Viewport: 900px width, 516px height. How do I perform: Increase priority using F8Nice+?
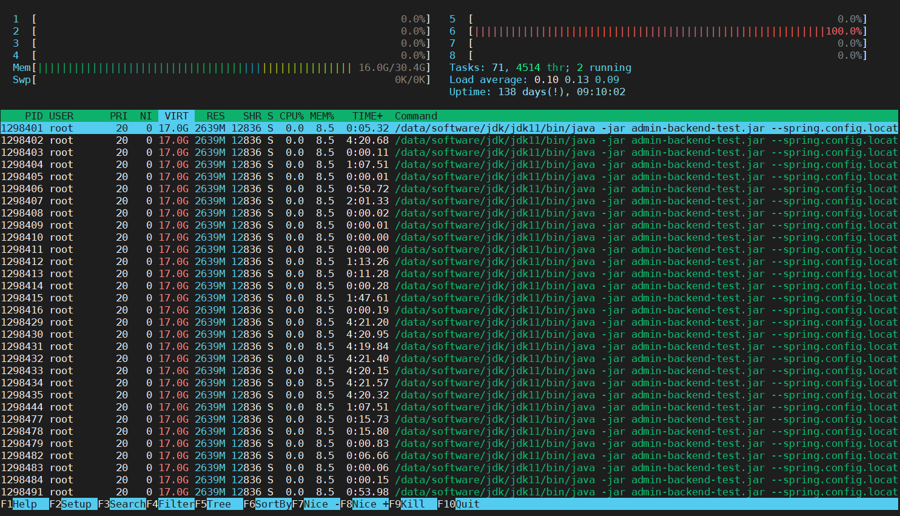(x=364, y=504)
